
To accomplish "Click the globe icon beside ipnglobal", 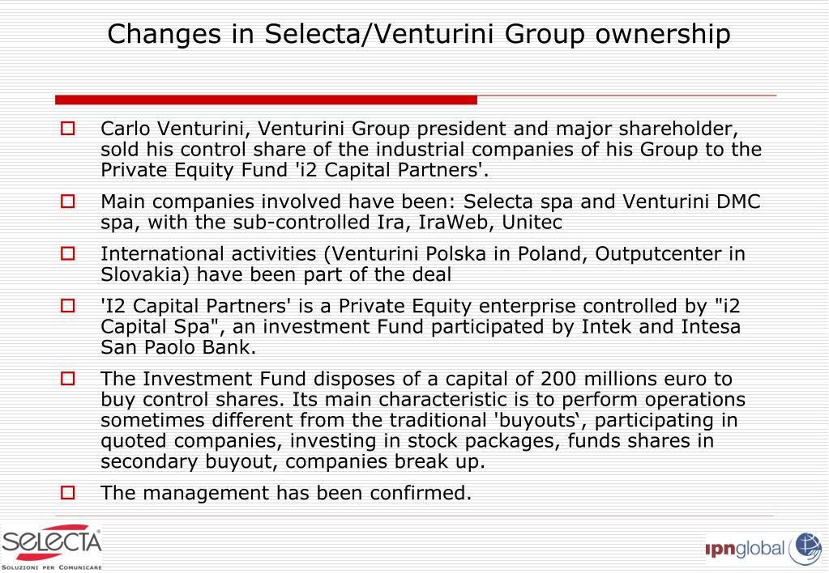I will (806, 549).
